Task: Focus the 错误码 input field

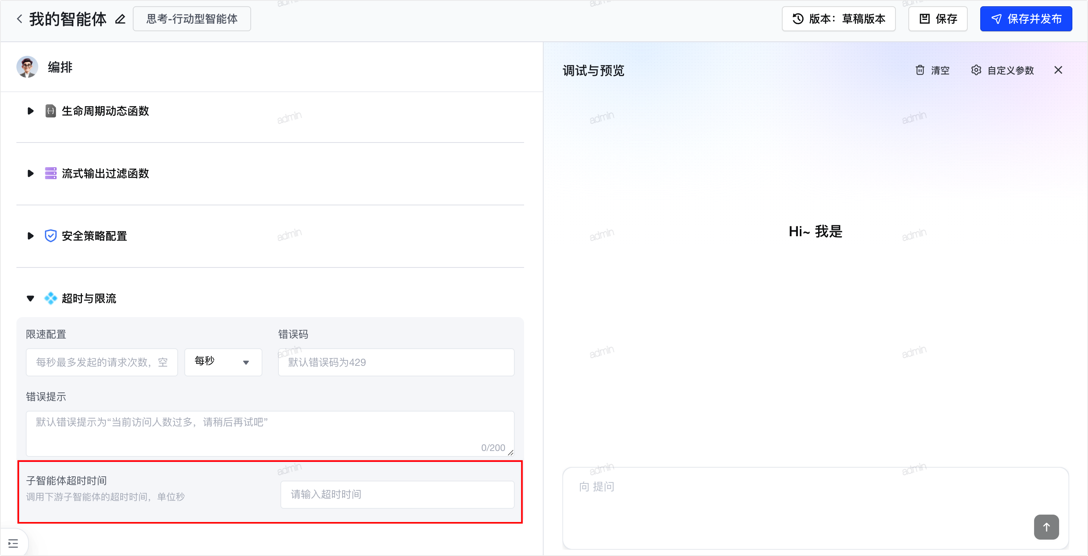Action: (396, 362)
